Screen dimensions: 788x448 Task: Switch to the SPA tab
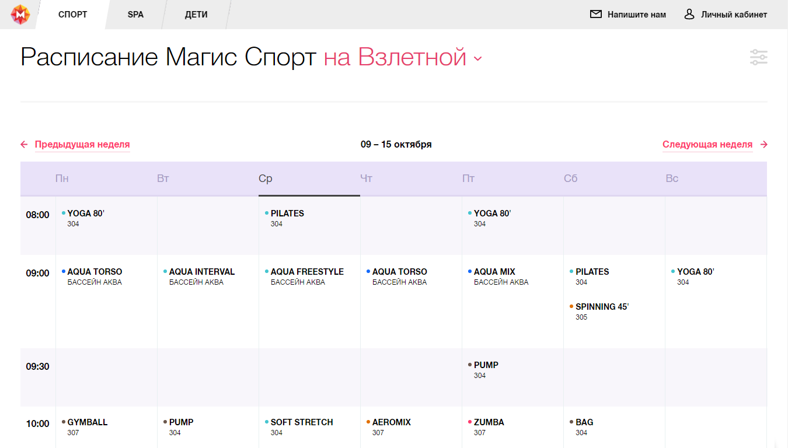coord(135,15)
